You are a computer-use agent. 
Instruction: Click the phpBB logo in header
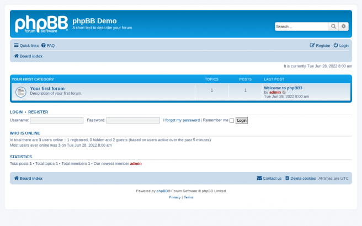41,24
